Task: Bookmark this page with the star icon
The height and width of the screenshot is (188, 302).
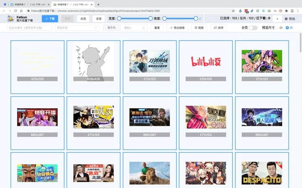Action: point(233,10)
